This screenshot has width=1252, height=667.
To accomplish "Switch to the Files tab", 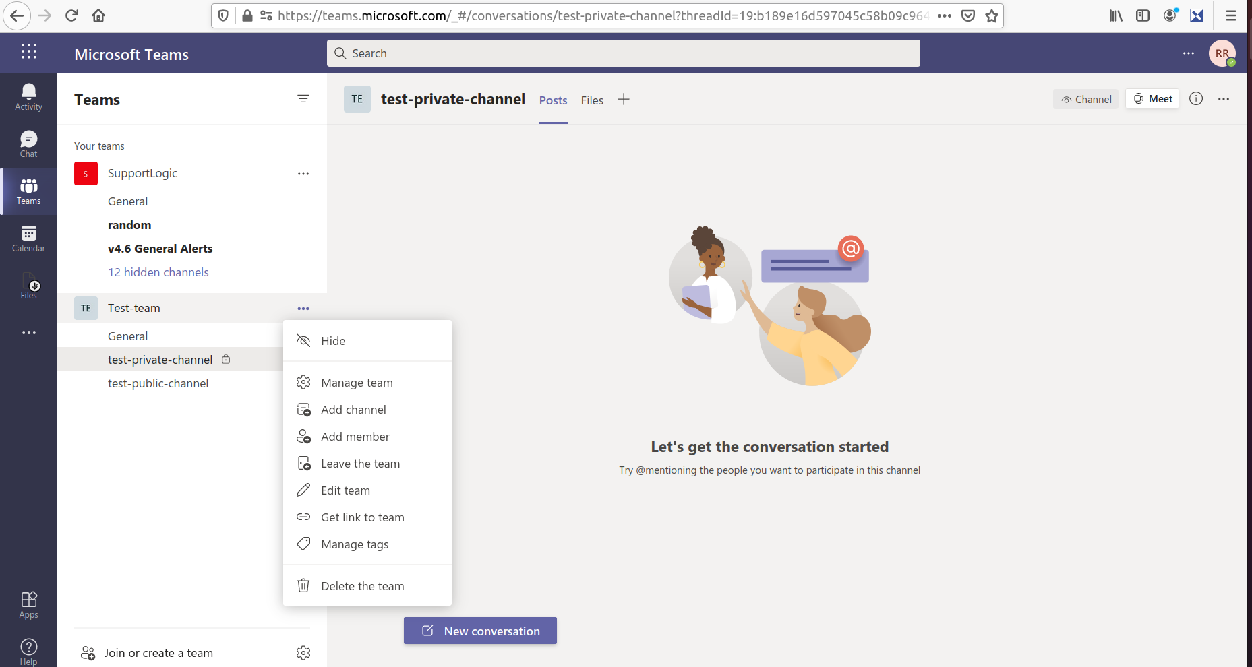I will (592, 100).
